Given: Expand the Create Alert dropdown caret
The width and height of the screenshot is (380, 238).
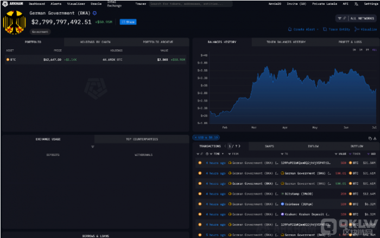Looking at the screenshot, I should (x=318, y=29).
